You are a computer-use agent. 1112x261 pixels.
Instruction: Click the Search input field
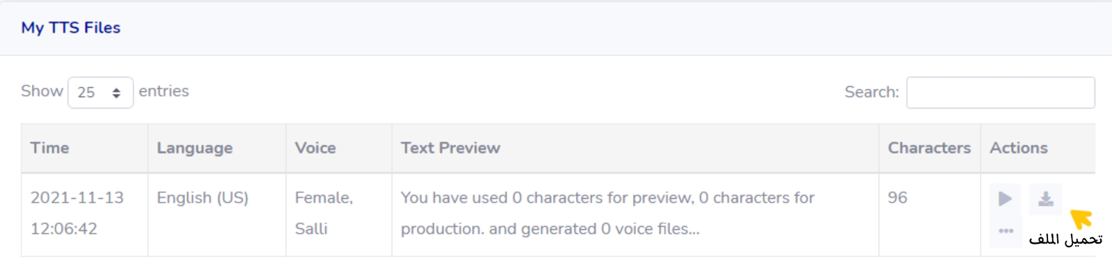click(1000, 92)
